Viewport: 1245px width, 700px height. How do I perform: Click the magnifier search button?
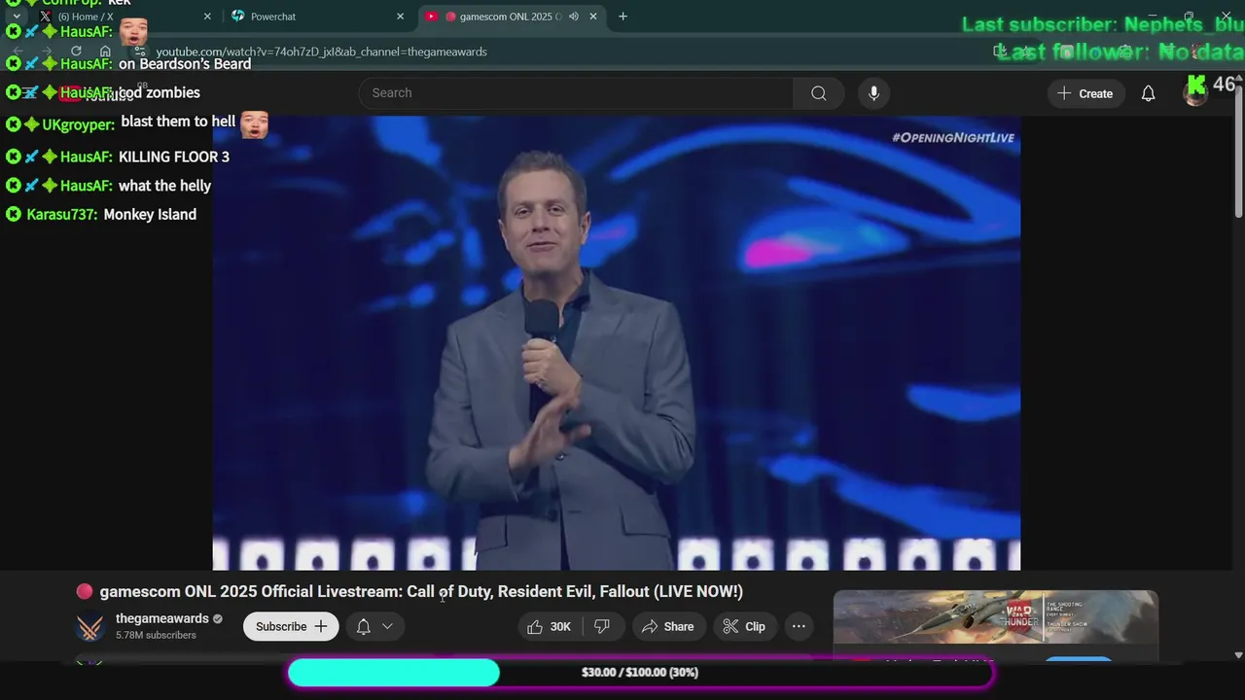tap(819, 93)
